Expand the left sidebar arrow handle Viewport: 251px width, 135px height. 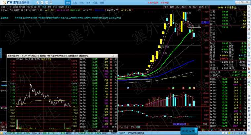[1, 53]
